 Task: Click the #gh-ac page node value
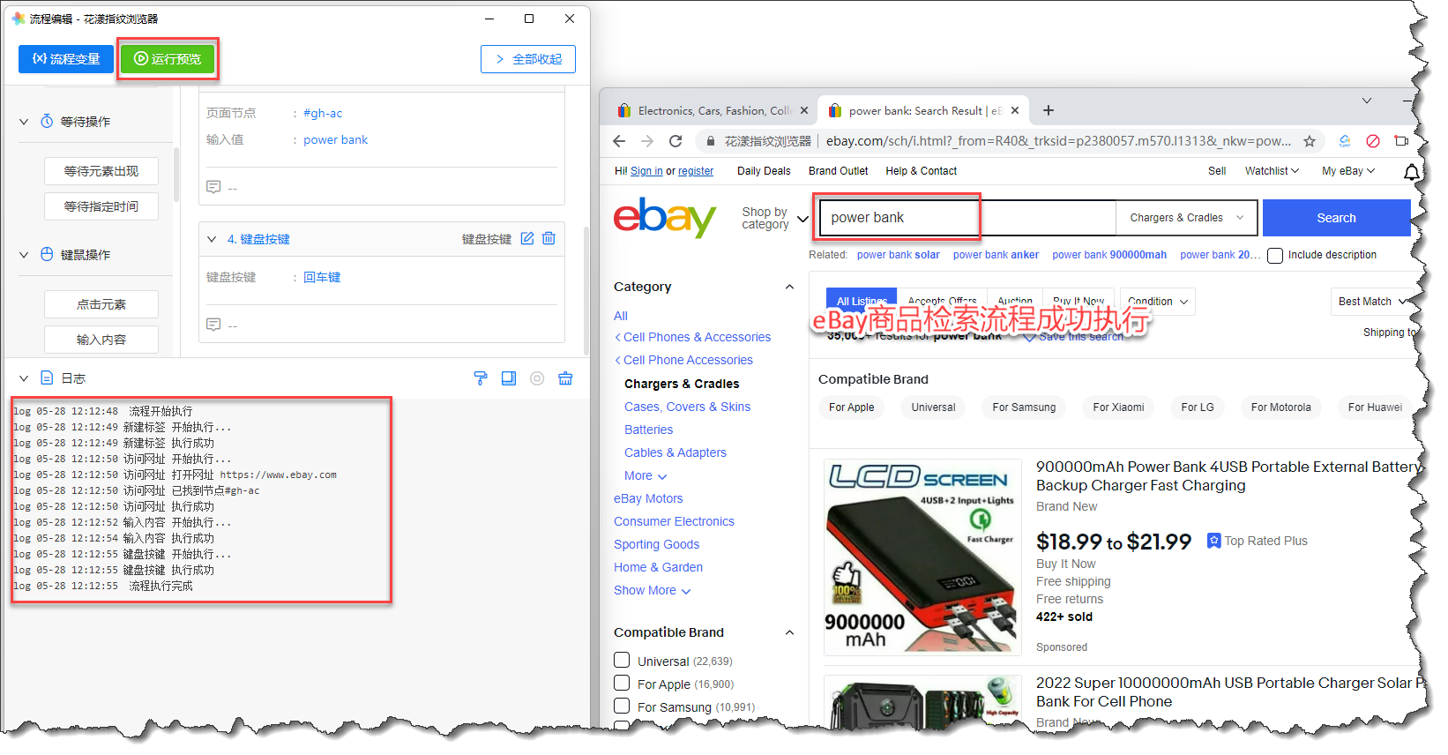pyautogui.click(x=323, y=113)
